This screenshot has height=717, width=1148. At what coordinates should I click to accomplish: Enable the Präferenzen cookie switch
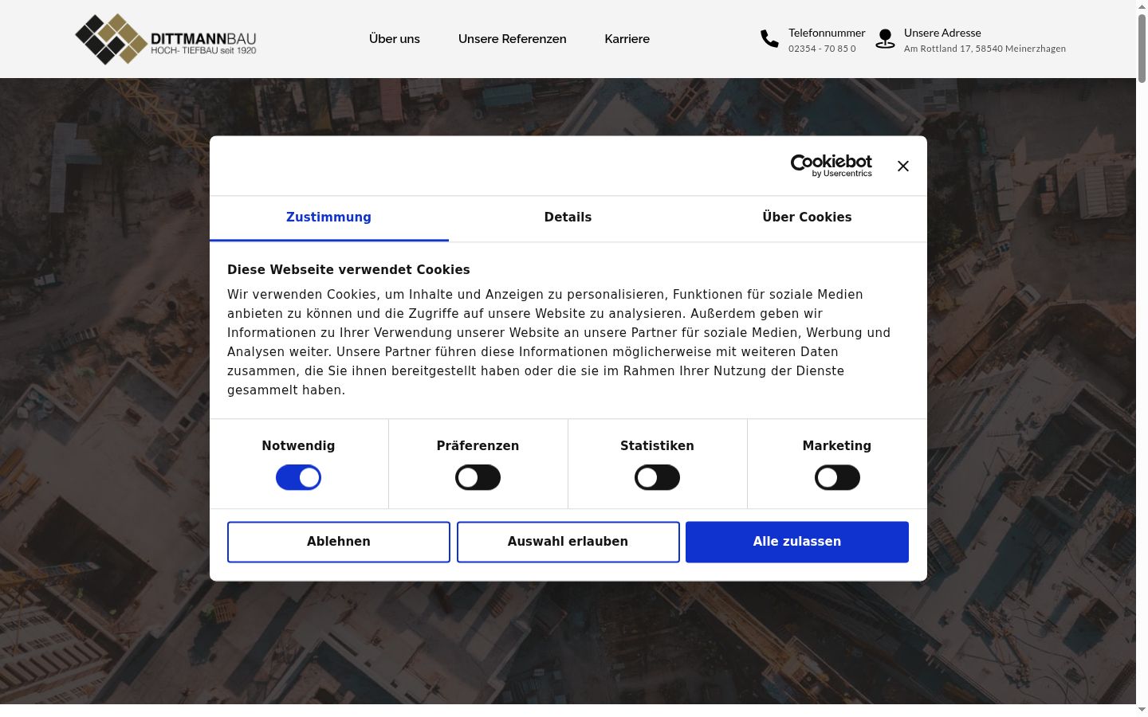(x=478, y=478)
